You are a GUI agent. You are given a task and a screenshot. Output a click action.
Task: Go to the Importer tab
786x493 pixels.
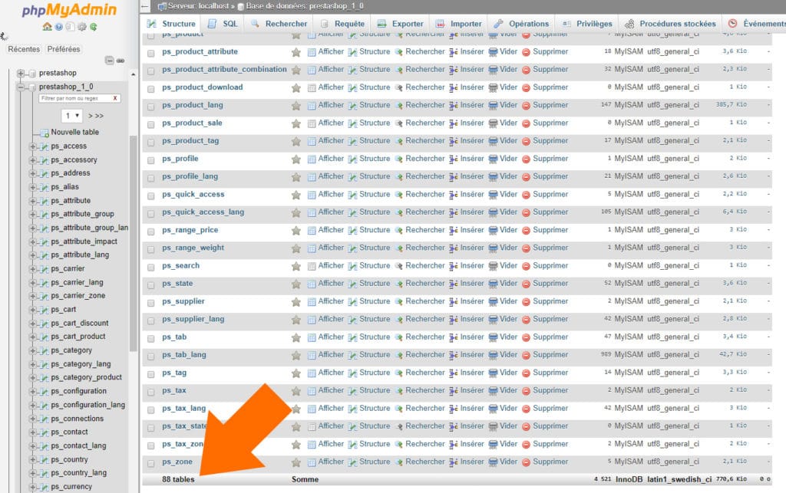click(x=459, y=24)
